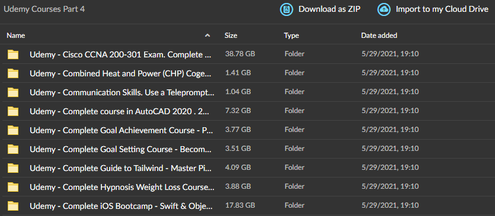Open Complete Hypnosis Weight Loss Course folder
This screenshot has width=495, height=216.
coord(122,187)
